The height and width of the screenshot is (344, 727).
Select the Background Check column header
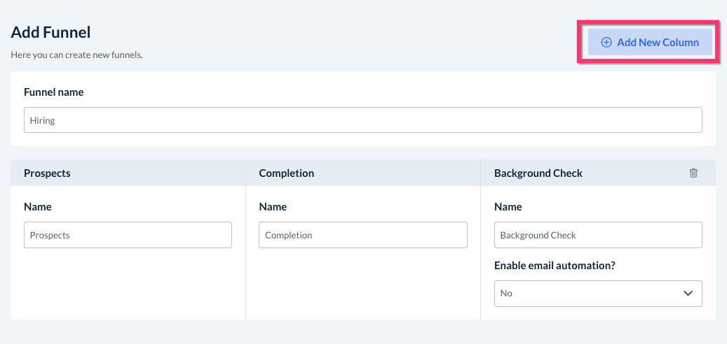[x=538, y=173]
